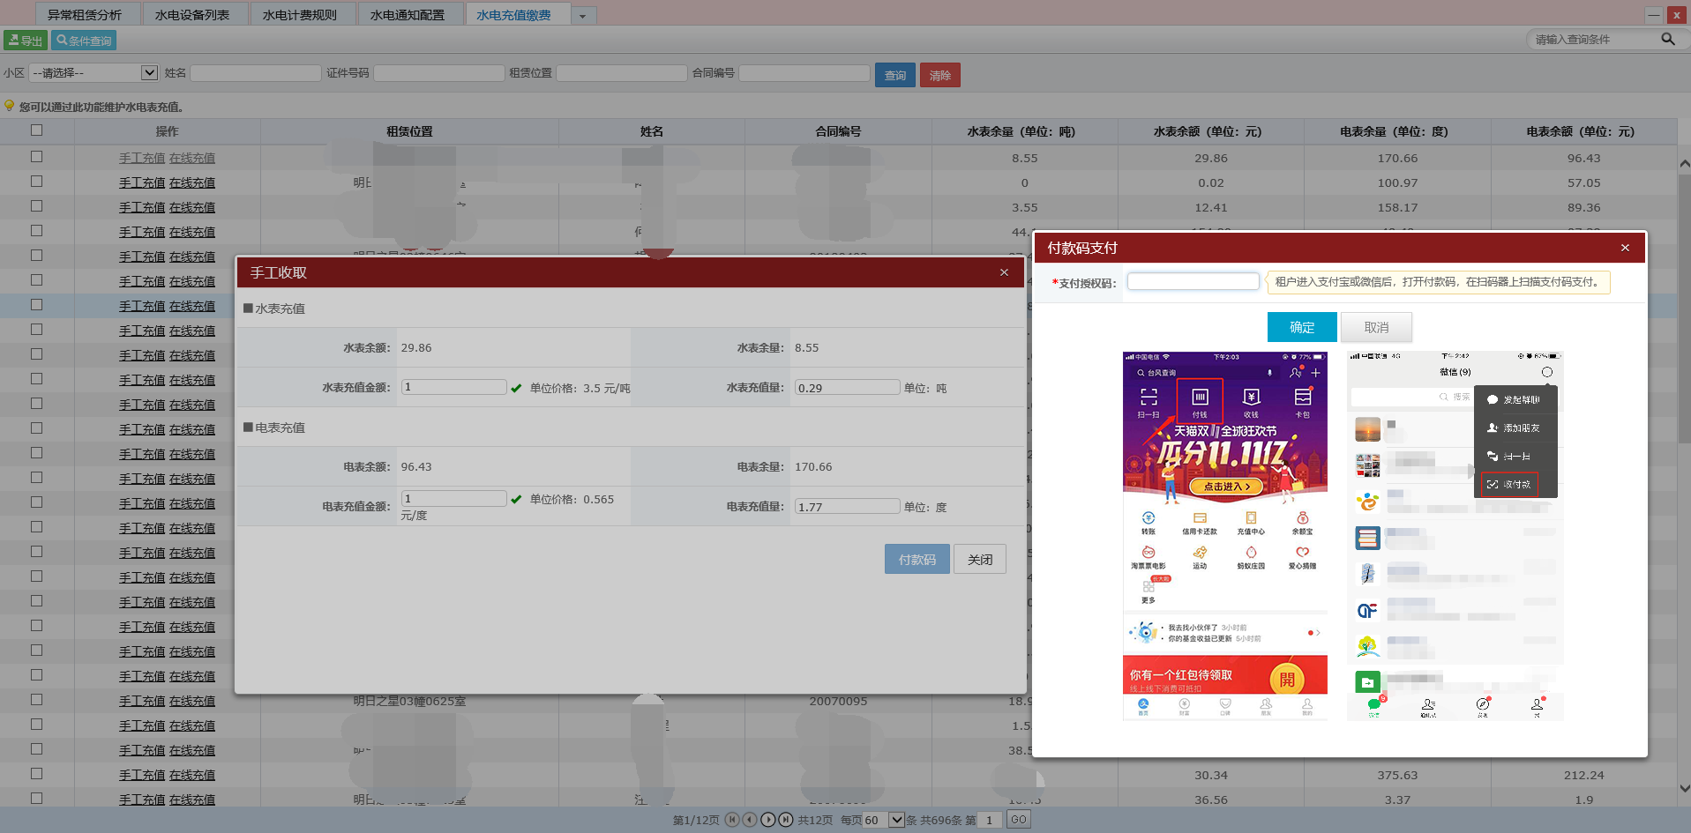This screenshot has height=833, width=1691.
Task: Check the row for 明日之星03幢0625室
Action: tap(36, 699)
